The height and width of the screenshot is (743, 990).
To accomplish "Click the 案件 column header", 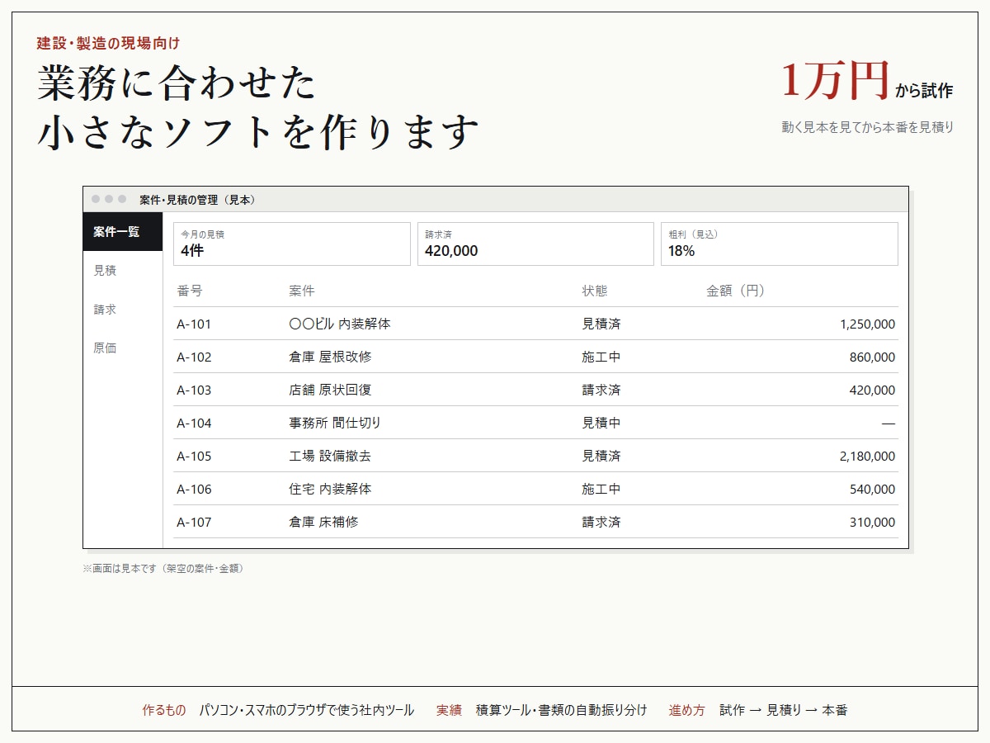I will tap(302, 291).
